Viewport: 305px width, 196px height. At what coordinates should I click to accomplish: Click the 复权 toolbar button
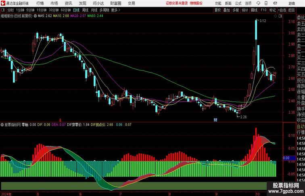[x=217, y=10]
